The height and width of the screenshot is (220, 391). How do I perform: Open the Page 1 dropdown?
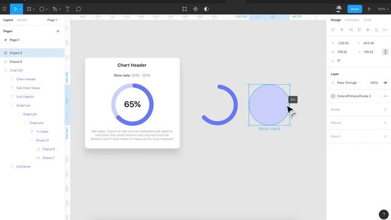pos(53,20)
